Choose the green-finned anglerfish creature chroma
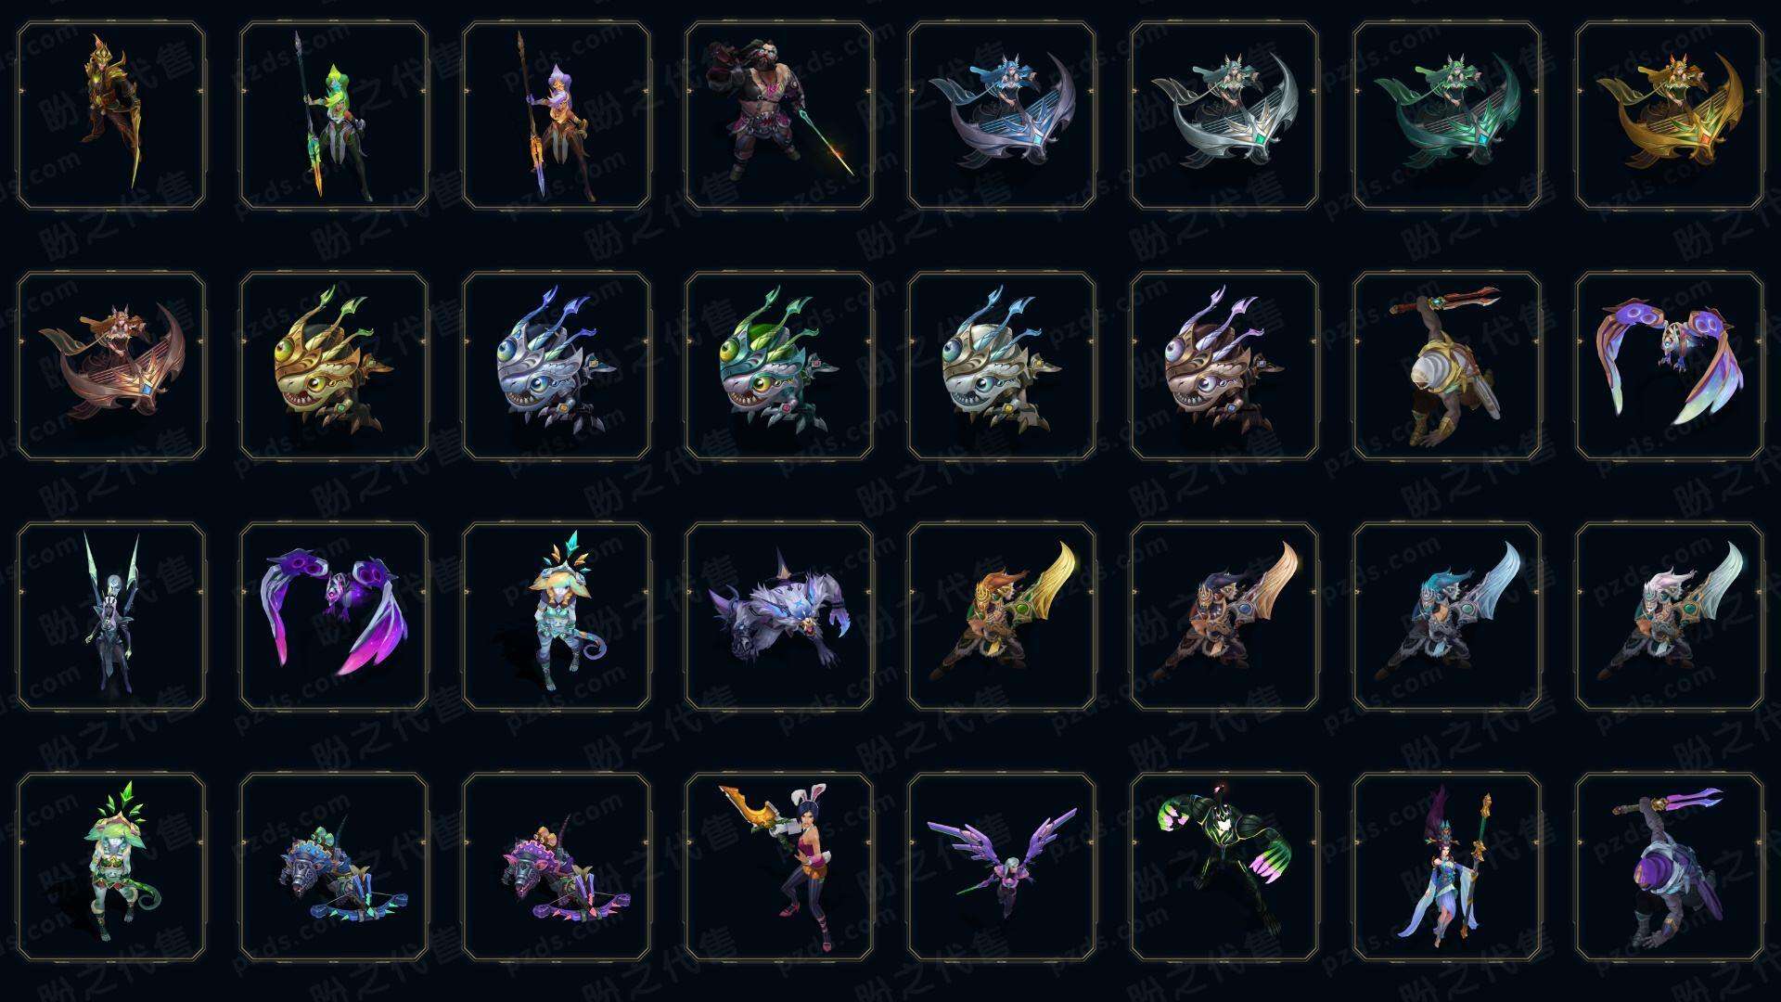 coord(779,366)
